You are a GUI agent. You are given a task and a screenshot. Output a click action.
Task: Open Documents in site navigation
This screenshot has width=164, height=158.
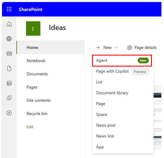[37, 74]
